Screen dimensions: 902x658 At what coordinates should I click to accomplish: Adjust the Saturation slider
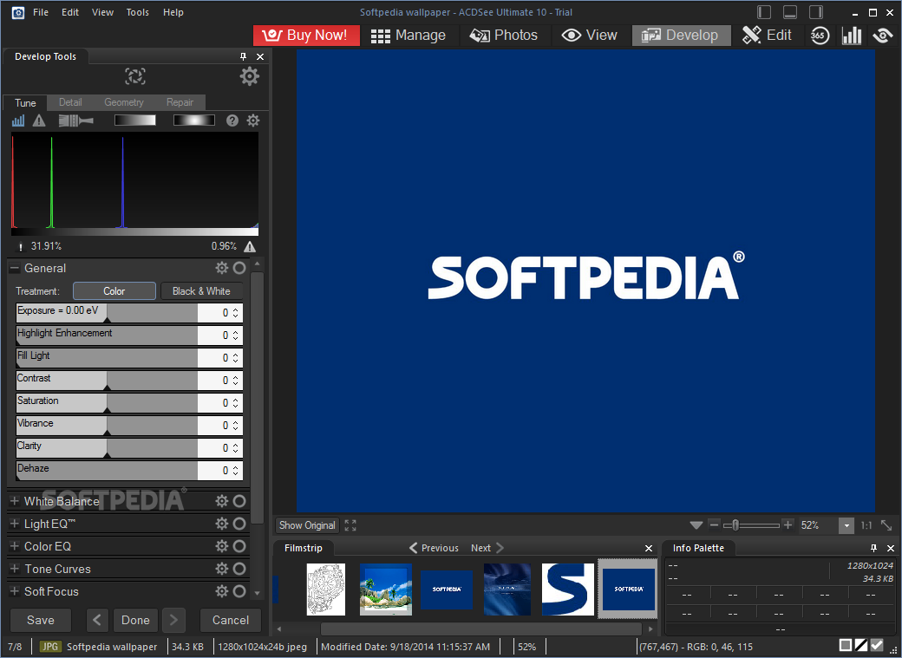107,402
